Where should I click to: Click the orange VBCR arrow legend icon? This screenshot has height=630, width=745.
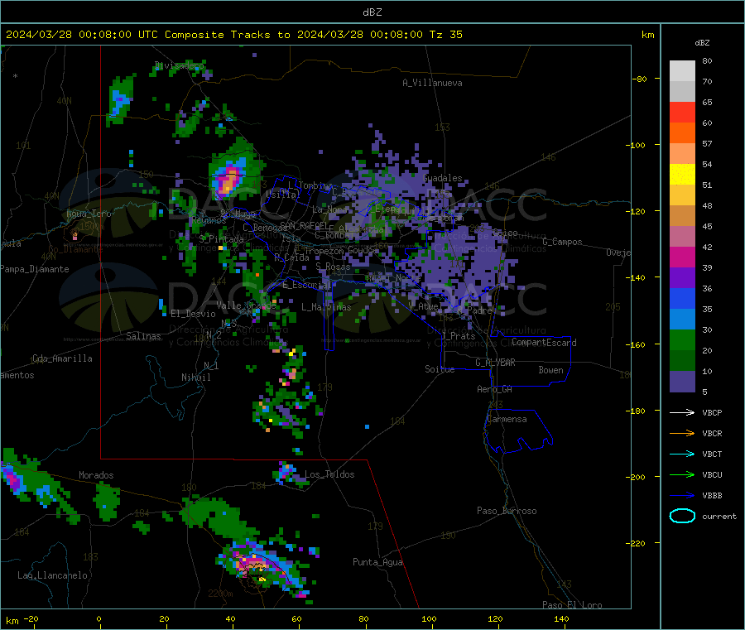(x=682, y=433)
